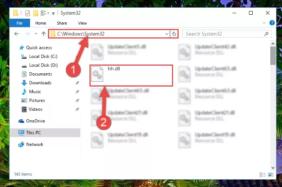This screenshot has height=187, width=282.
Task: Click the hh.dll gear file icon
Action: (97, 74)
